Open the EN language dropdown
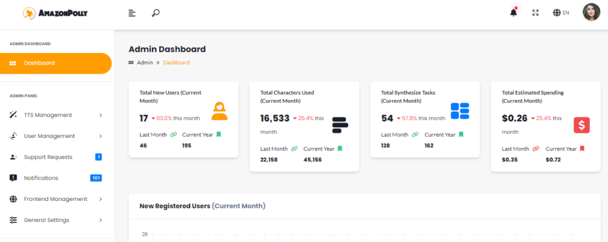608x242 pixels. (x=566, y=12)
